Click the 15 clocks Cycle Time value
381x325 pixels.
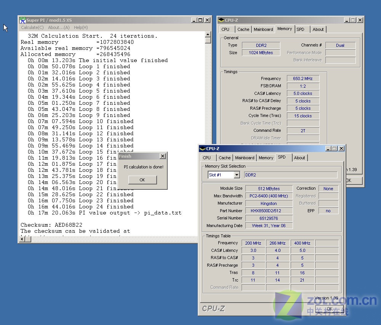(303, 116)
